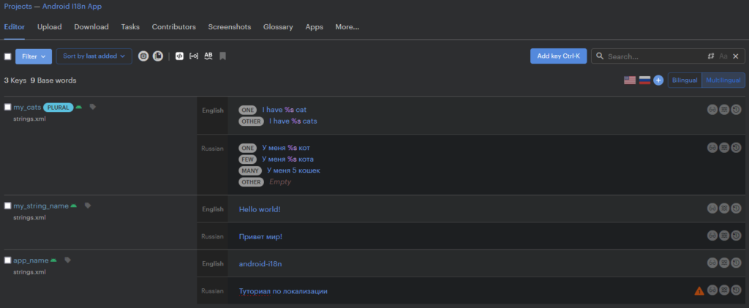Screen dimensions: 749x308
Task: Click the AB spellcheck toolbar icon
Action: [x=208, y=56]
